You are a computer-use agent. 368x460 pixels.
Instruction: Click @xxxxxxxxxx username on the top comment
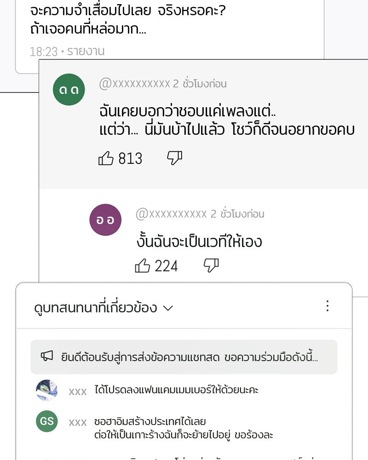[134, 84]
